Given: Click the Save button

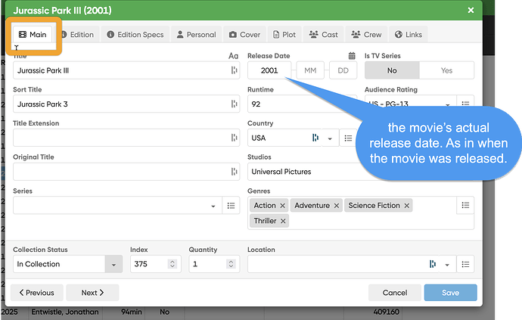Looking at the screenshot, I should pyautogui.click(x=450, y=293).
